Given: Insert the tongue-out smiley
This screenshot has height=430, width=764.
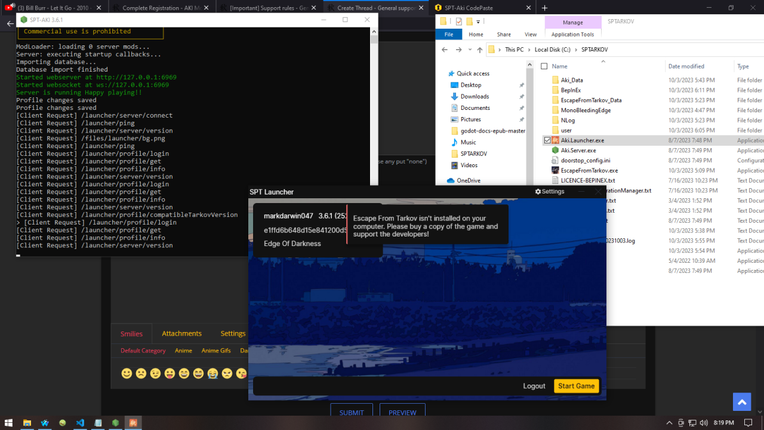Looking at the screenshot, I should coord(170,373).
